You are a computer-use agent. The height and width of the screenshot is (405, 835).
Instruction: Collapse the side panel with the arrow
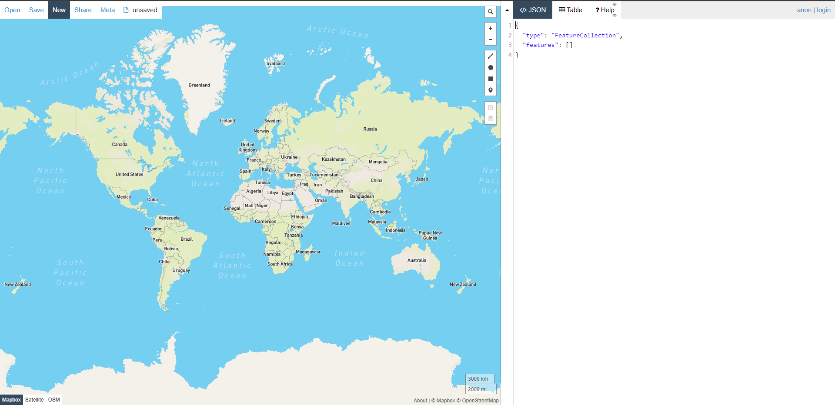pyautogui.click(x=507, y=10)
